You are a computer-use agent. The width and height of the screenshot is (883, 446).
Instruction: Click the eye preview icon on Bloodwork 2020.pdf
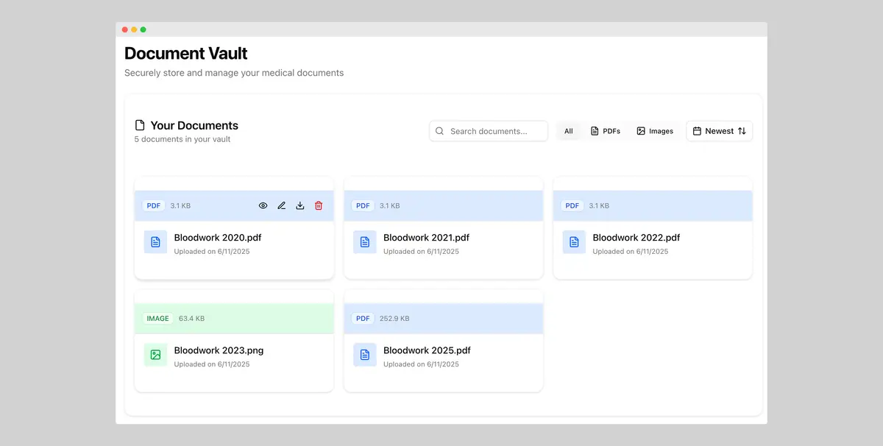[x=263, y=205]
